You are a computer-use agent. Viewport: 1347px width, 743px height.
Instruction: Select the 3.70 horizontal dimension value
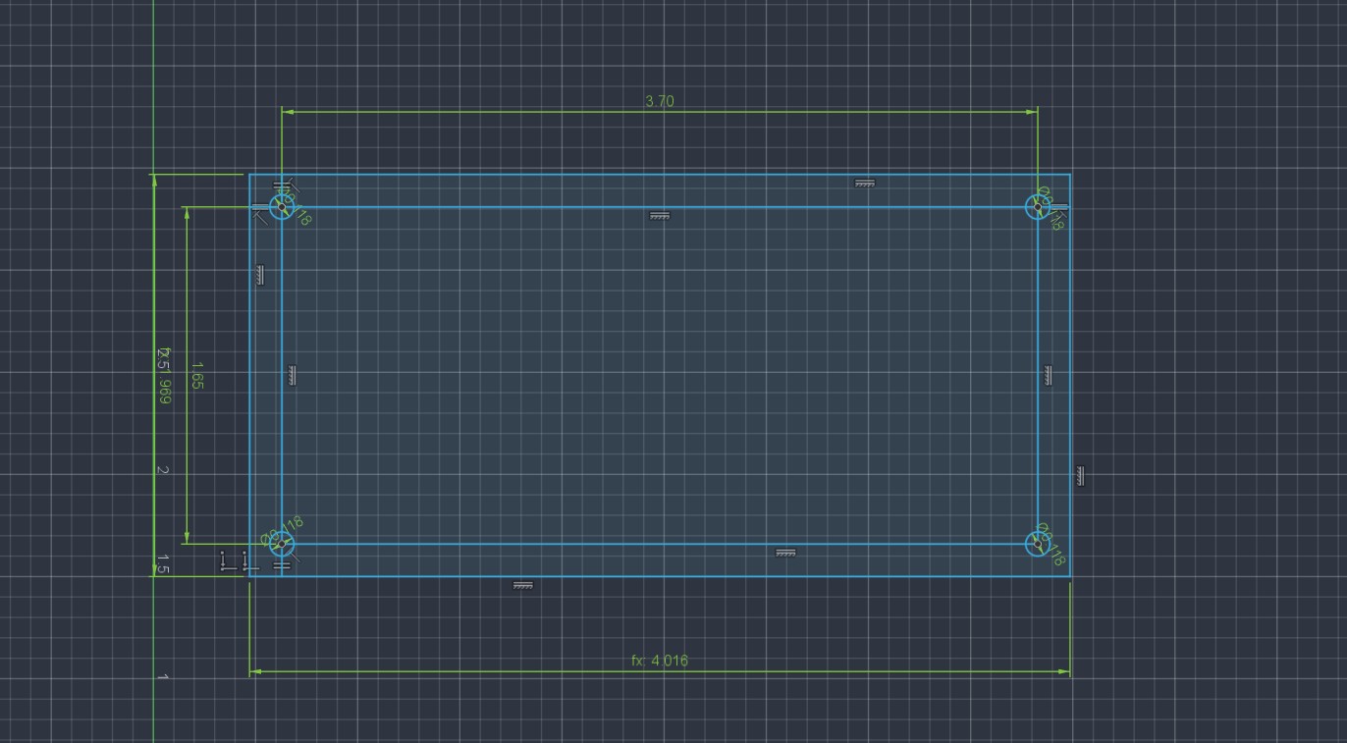[x=660, y=101]
